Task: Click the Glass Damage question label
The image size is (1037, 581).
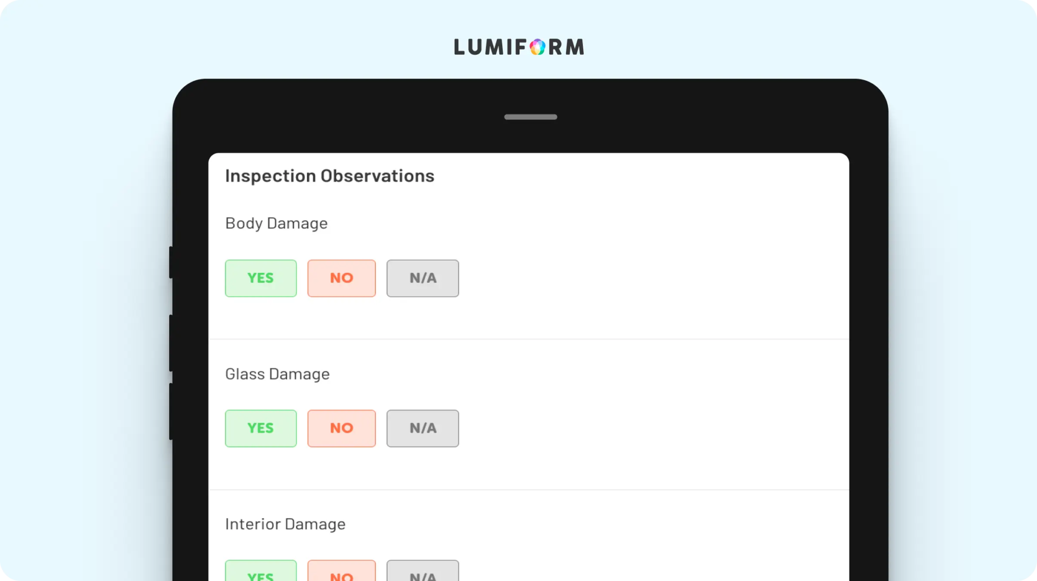Action: click(x=277, y=374)
